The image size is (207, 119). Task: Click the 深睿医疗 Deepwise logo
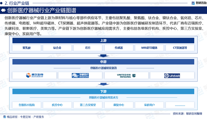pyautogui.click(x=80, y=75)
